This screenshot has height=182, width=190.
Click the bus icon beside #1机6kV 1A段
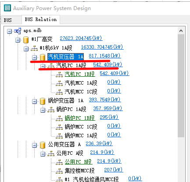(x=34, y=48)
